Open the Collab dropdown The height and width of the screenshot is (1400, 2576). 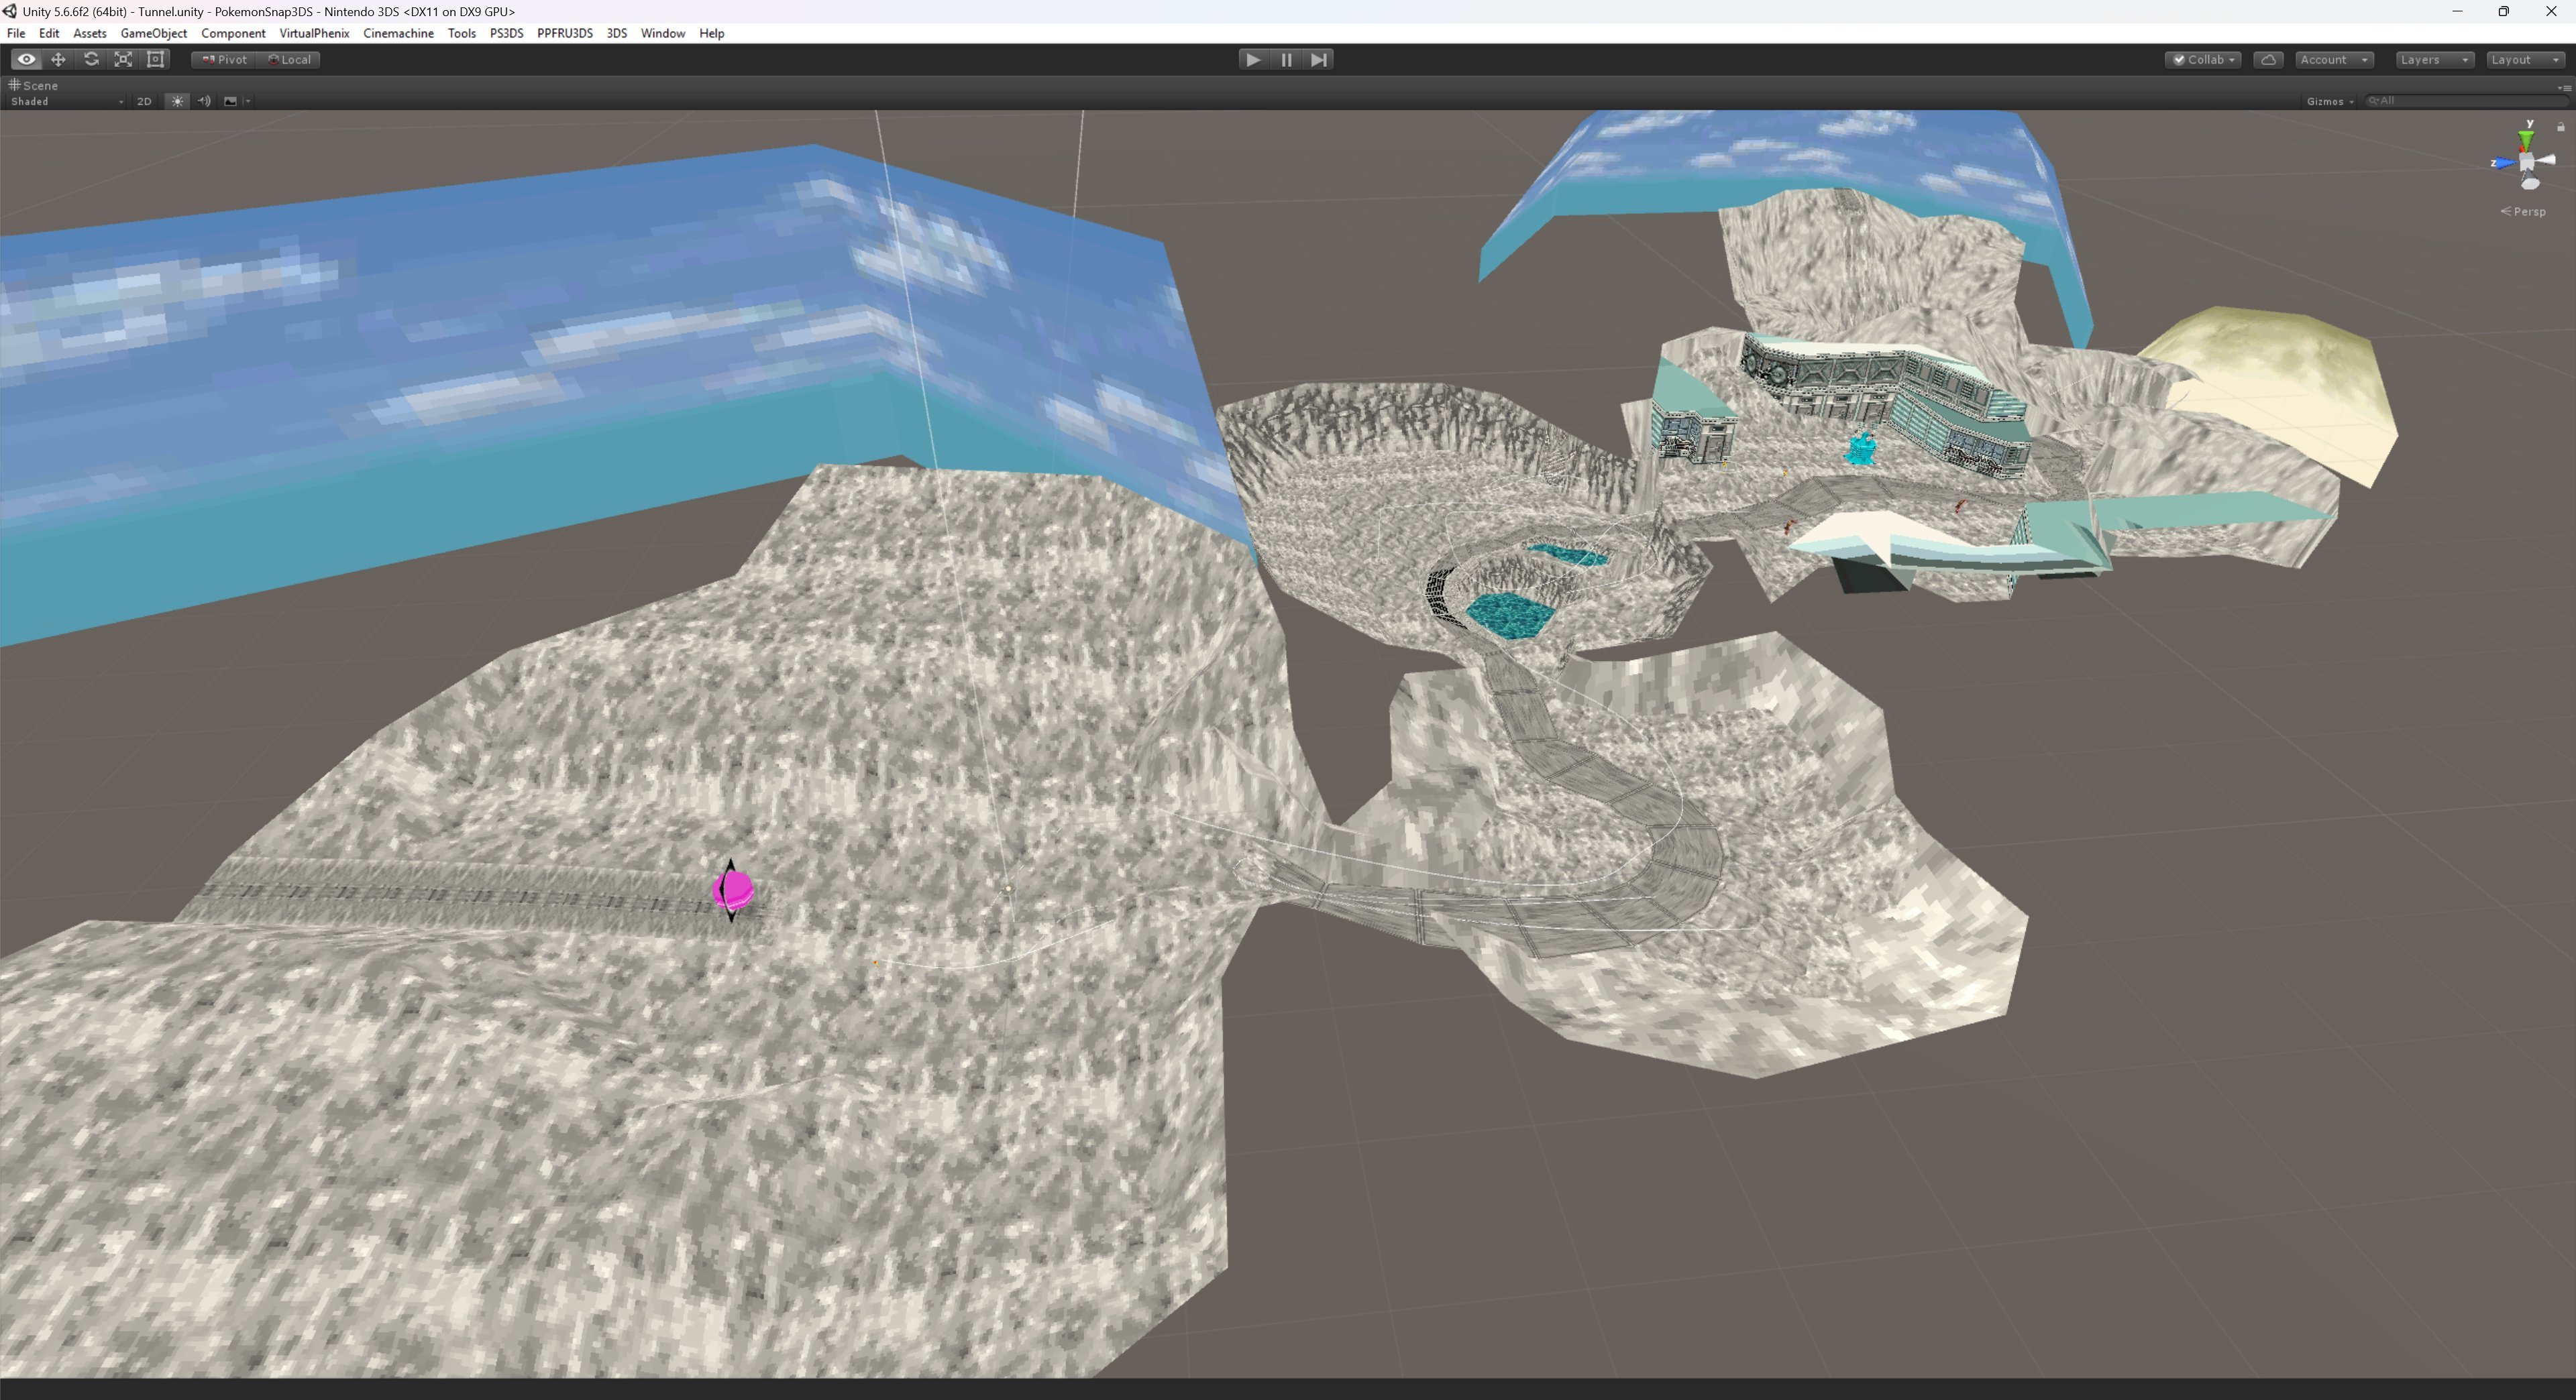pos(2203,60)
